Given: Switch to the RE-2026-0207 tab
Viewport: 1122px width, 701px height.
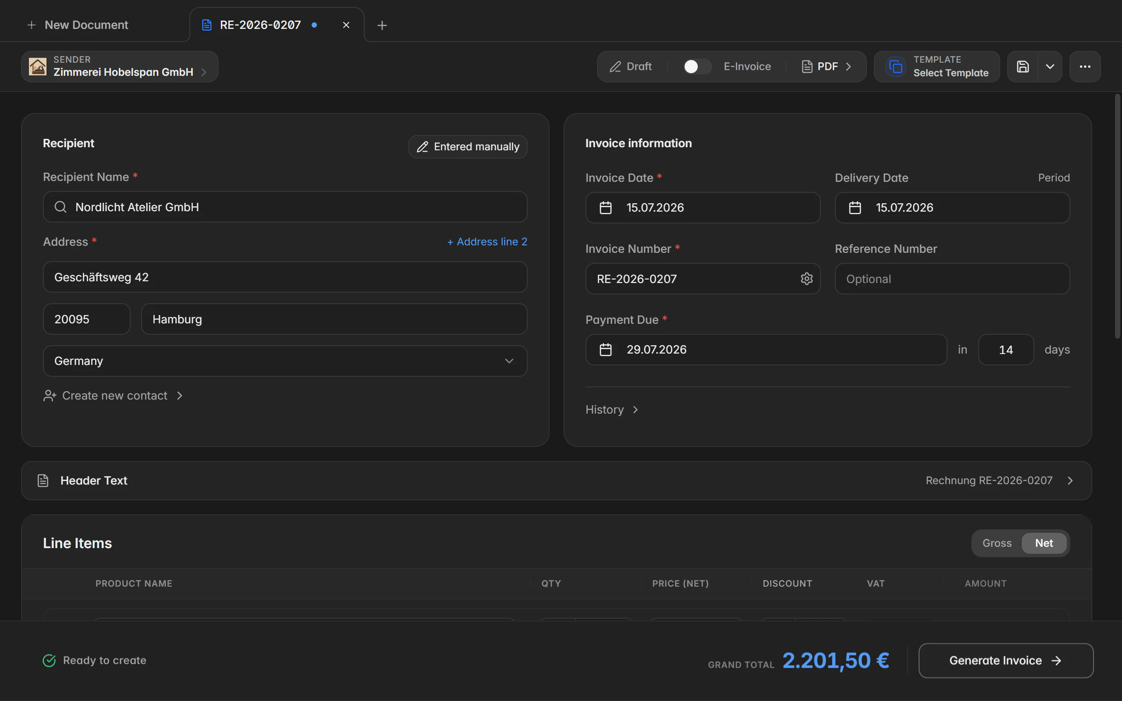Looking at the screenshot, I should (277, 25).
